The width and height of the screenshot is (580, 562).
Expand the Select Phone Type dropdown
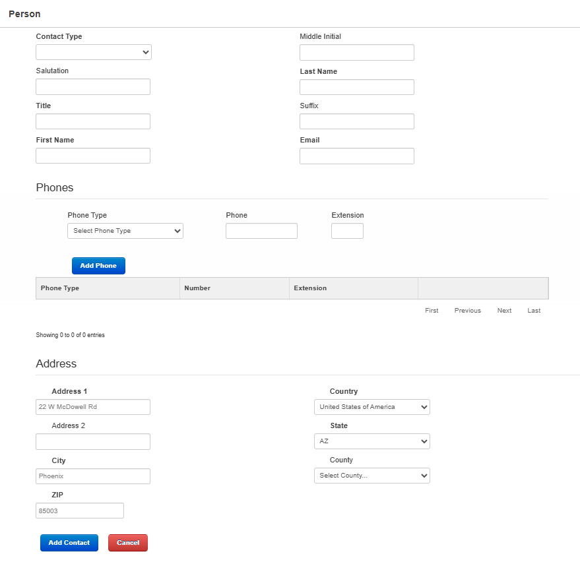(x=125, y=231)
